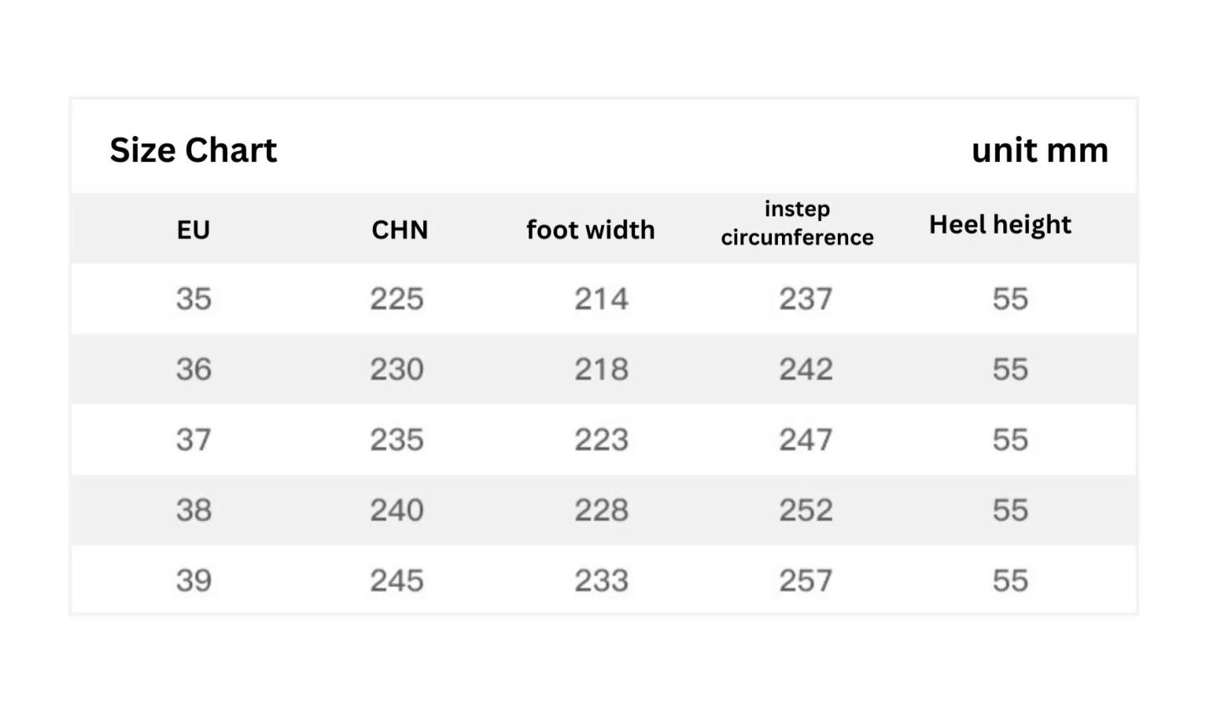The image size is (1206, 709).
Task: Select CHN value 240
Action: (x=397, y=510)
